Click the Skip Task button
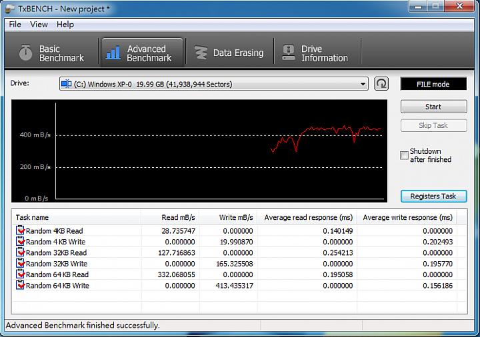The image size is (480, 337). [434, 125]
